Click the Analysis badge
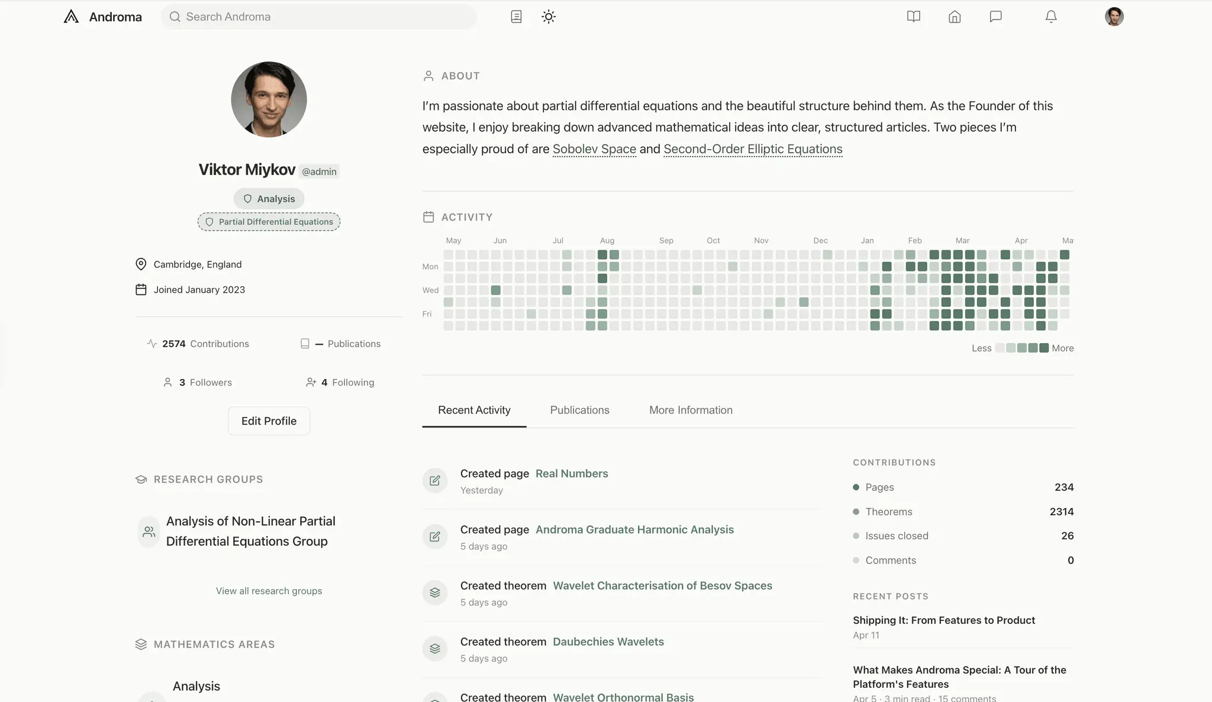Viewport: 1212px width, 702px height. coord(269,199)
